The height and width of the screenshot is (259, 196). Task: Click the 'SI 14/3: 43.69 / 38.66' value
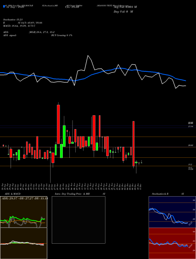(30, 23)
